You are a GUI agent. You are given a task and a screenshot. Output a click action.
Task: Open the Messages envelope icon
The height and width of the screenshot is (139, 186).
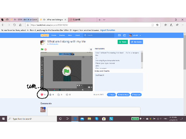point(119,35)
